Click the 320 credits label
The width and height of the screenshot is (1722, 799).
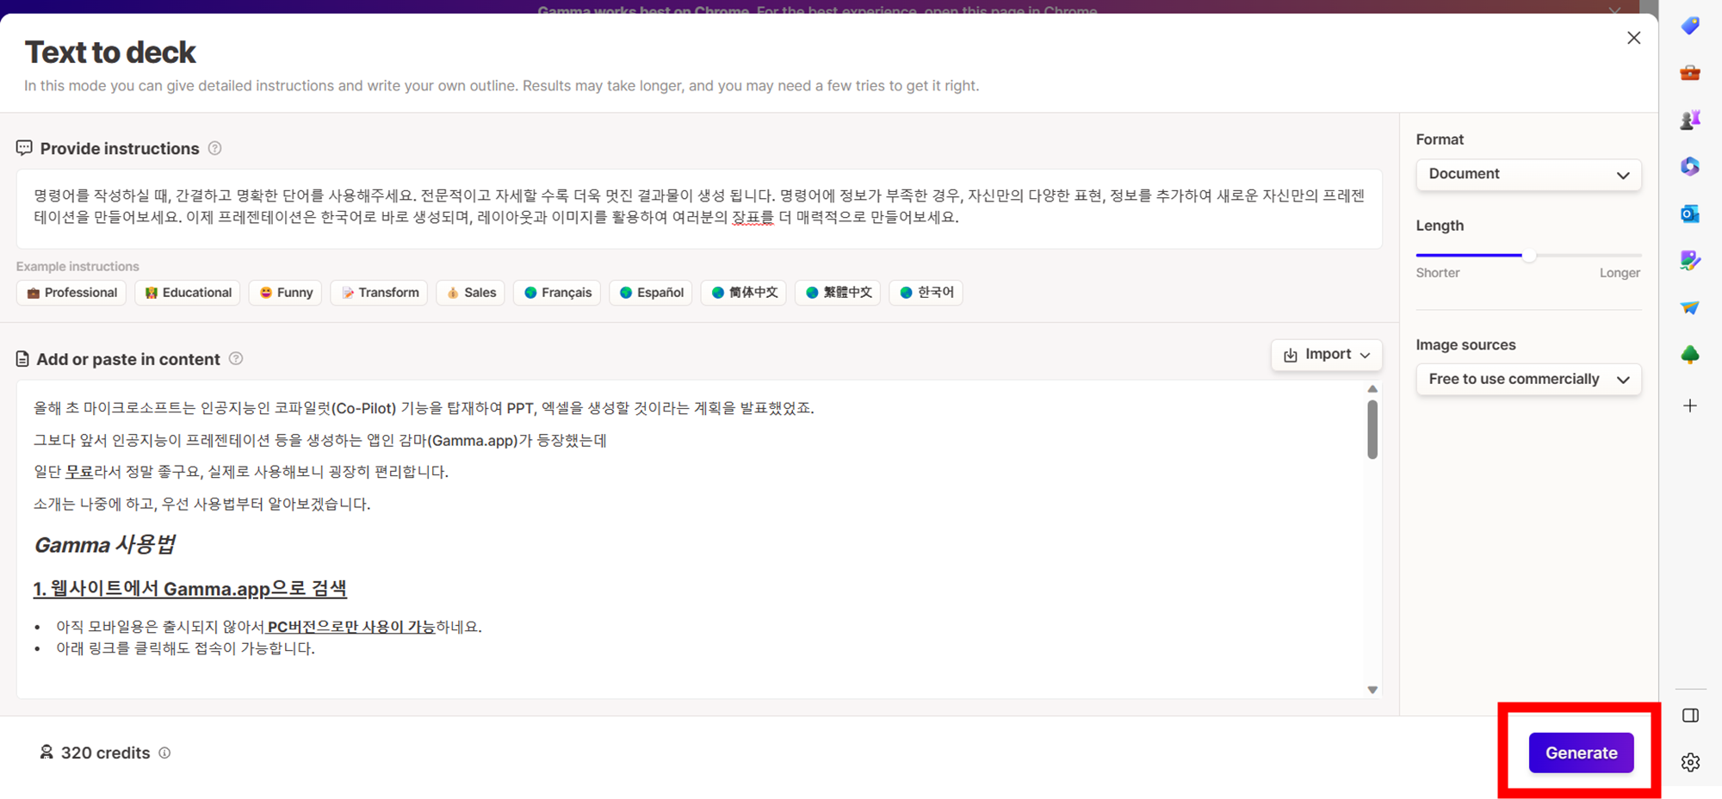[x=105, y=753]
